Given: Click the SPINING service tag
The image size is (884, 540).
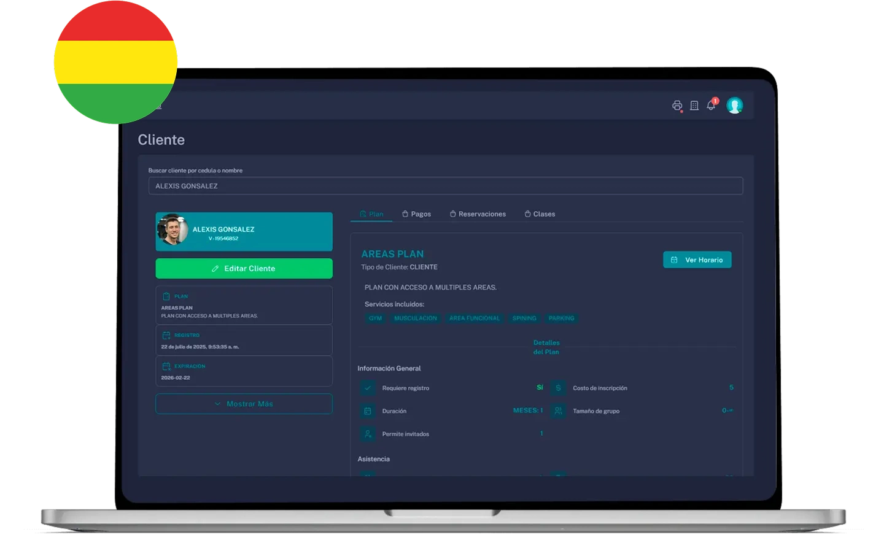Looking at the screenshot, I should pos(524,318).
